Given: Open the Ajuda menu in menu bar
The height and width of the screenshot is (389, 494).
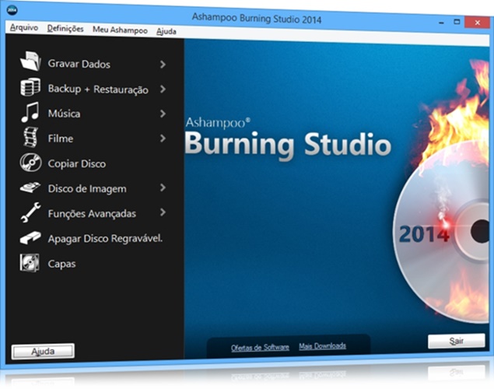Looking at the screenshot, I should pyautogui.click(x=166, y=31).
